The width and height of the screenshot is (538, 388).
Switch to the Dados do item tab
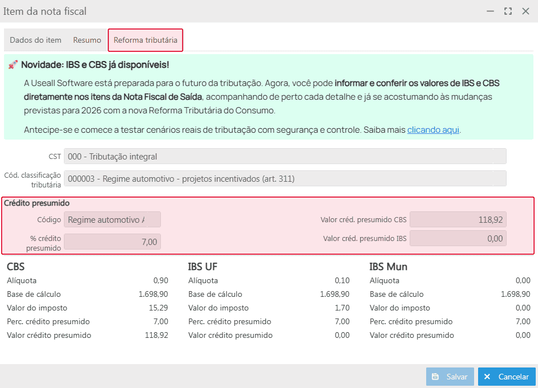(35, 40)
